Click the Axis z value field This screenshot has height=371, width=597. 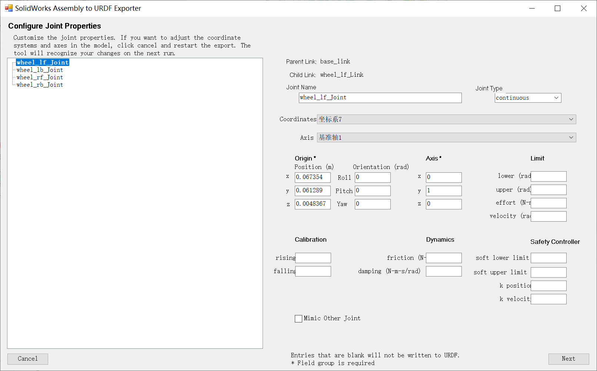coord(444,204)
